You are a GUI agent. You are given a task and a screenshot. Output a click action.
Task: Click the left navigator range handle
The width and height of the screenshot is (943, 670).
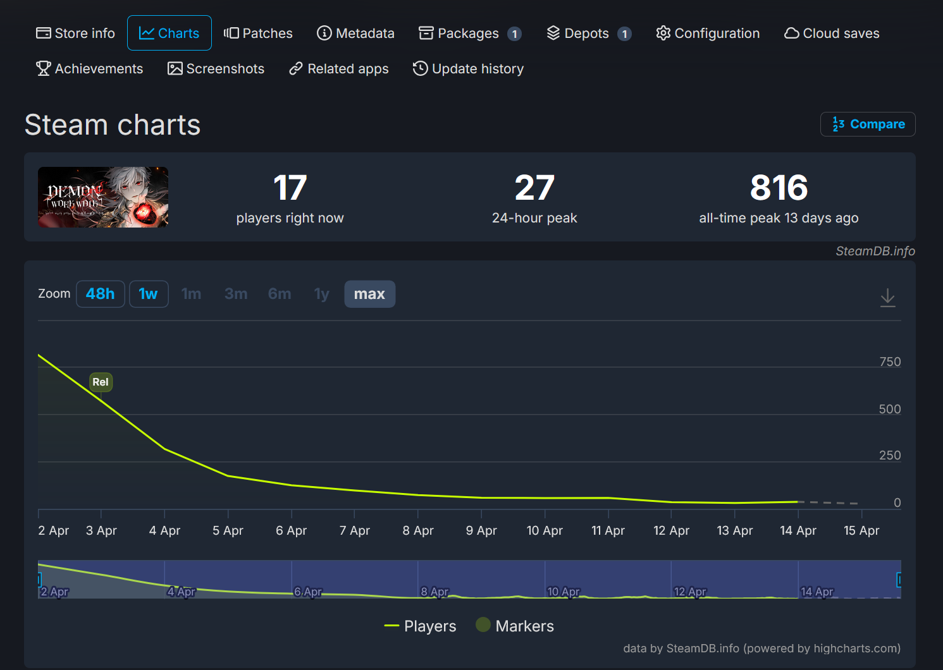pos(39,579)
